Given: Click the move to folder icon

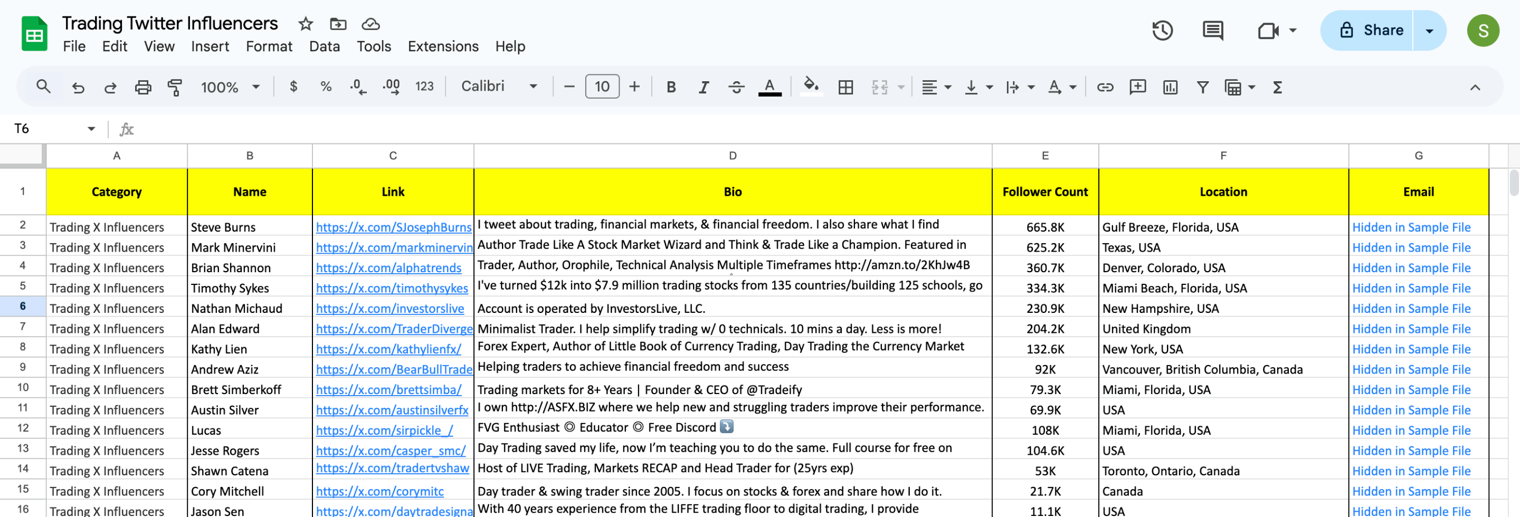Looking at the screenshot, I should (338, 24).
